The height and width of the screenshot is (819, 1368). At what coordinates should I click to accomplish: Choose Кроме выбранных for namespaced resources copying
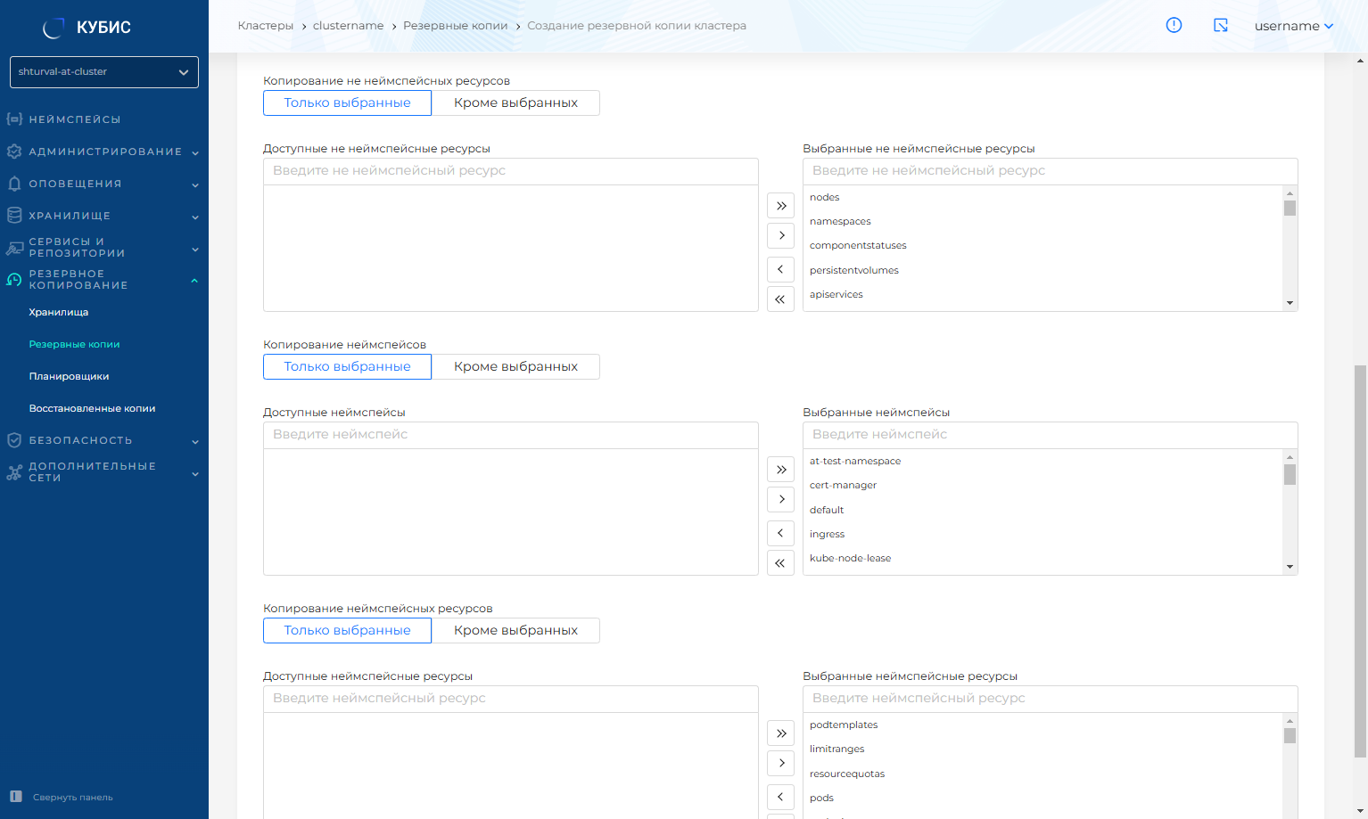[x=515, y=631]
